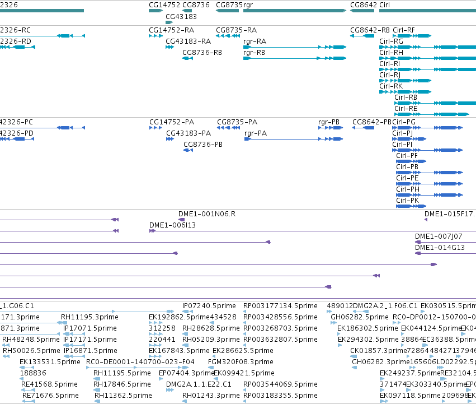Click the Cirl-RI transcript label
The width and height of the screenshot is (476, 404).
389,64
